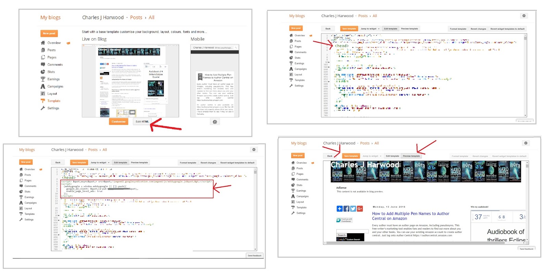
Task: Click the Layout icon in the Live on Blog panel
Action: tap(43, 94)
